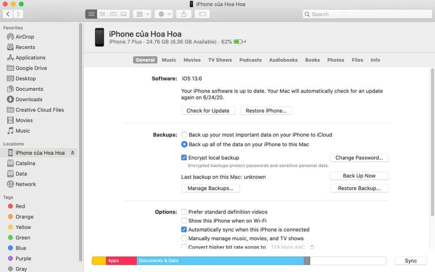
Task: Select the Purple tag
Action: pyautogui.click(x=20, y=259)
